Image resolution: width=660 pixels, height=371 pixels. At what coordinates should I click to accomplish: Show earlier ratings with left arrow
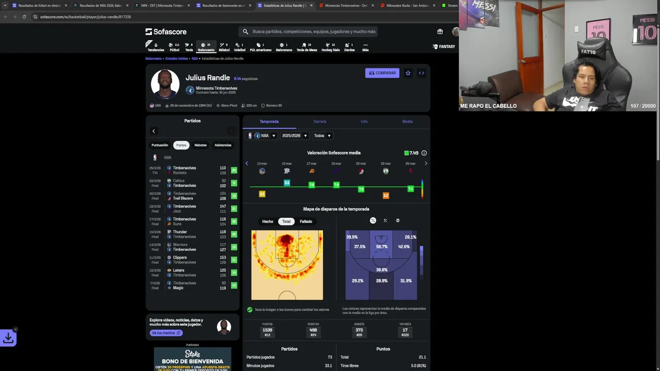pos(246,163)
